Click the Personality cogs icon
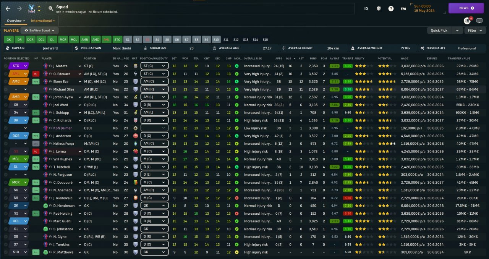 (x=422, y=48)
